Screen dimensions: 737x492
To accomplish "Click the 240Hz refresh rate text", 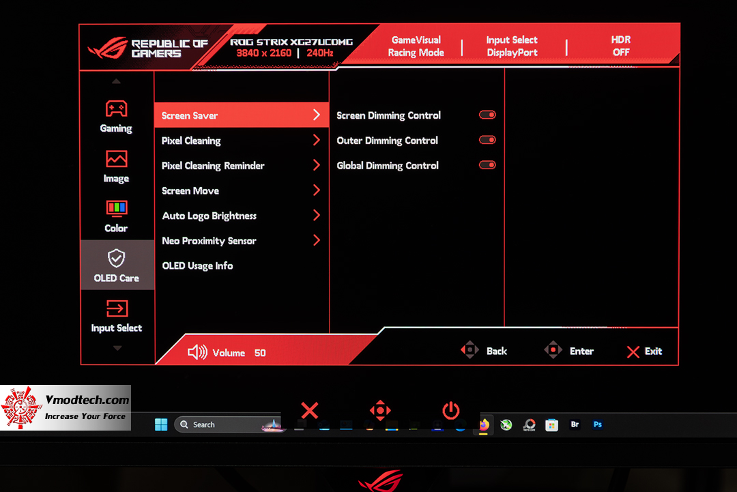I will click(320, 53).
